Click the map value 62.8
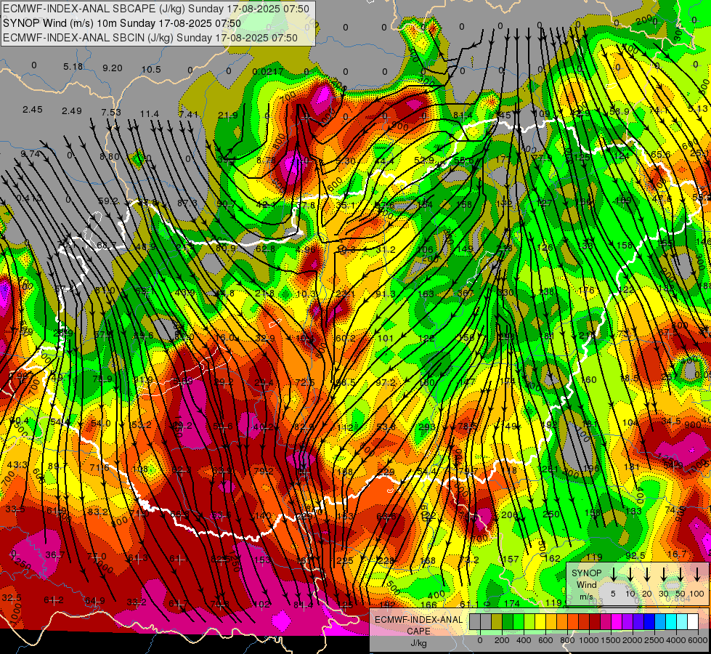The image size is (711, 654). 265,249
